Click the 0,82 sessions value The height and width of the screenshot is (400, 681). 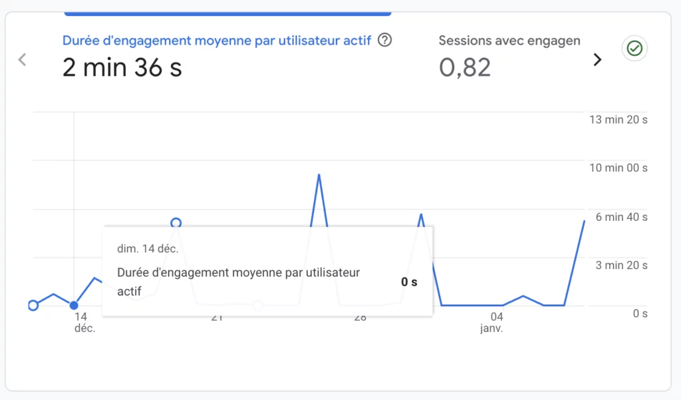pyautogui.click(x=466, y=67)
